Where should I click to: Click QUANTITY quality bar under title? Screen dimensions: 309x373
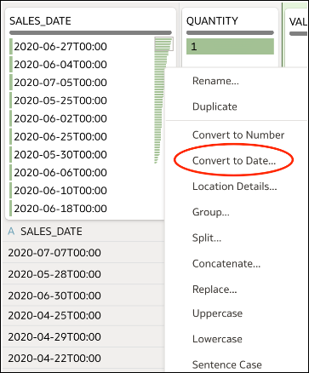click(x=230, y=32)
